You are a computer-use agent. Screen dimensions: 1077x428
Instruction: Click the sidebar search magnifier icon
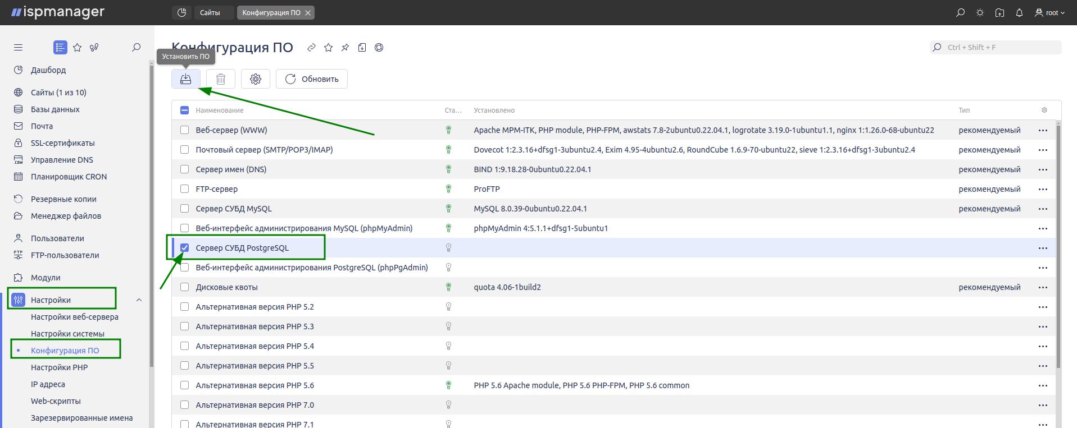coord(136,48)
